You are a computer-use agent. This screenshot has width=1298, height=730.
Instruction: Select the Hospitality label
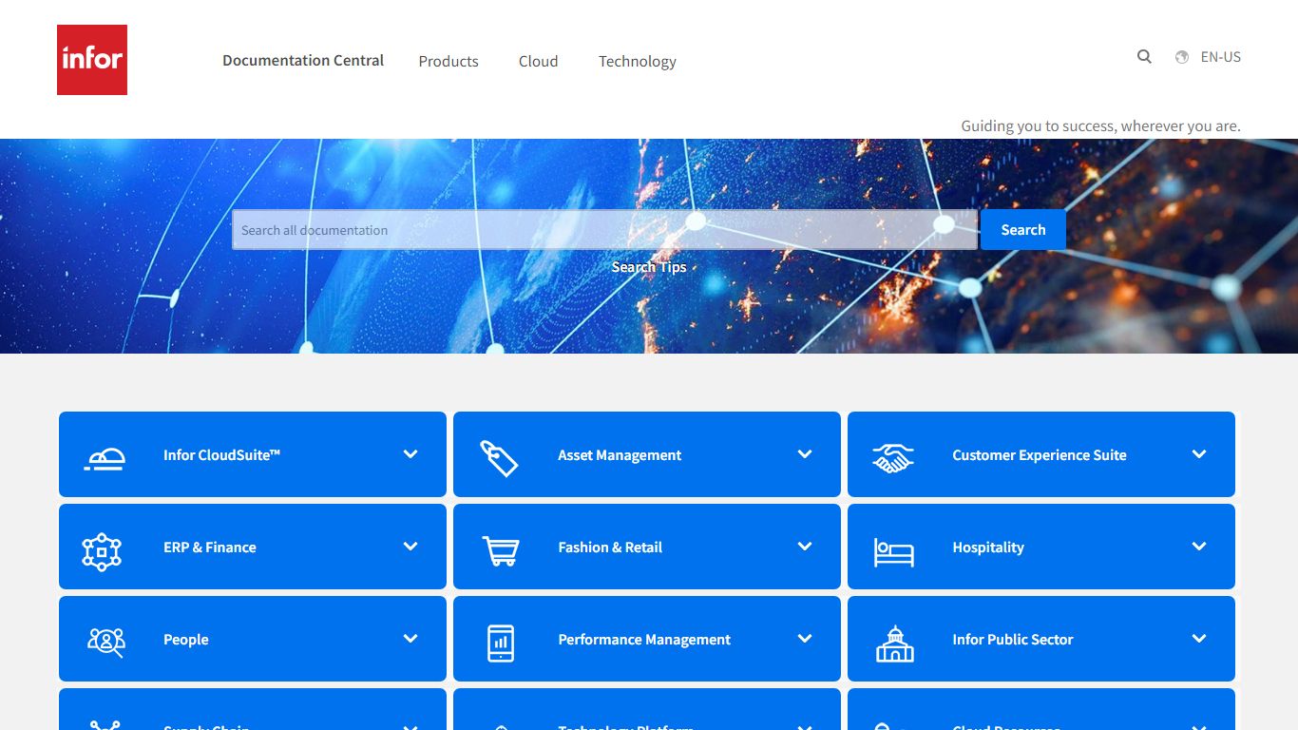(x=988, y=547)
